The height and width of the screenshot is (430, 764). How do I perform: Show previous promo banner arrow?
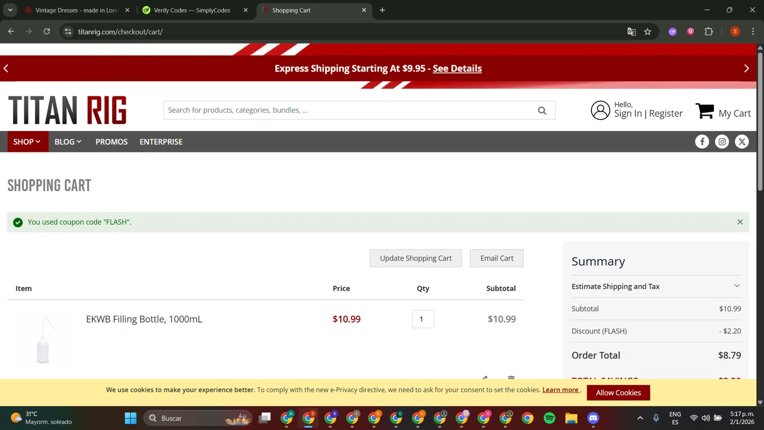pyautogui.click(x=6, y=68)
